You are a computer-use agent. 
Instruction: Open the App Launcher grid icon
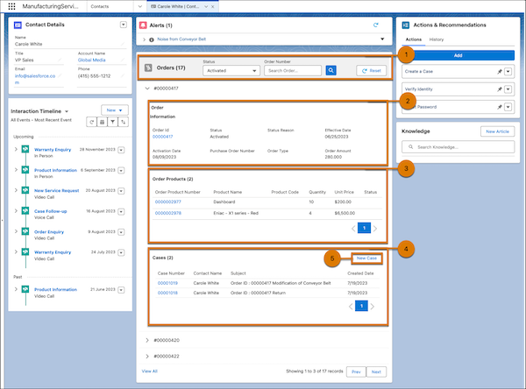click(x=11, y=6)
